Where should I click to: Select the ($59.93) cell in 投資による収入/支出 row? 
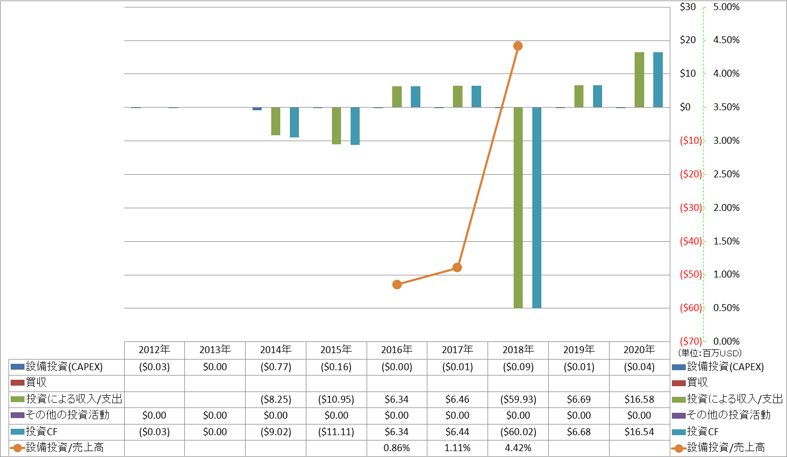point(518,399)
